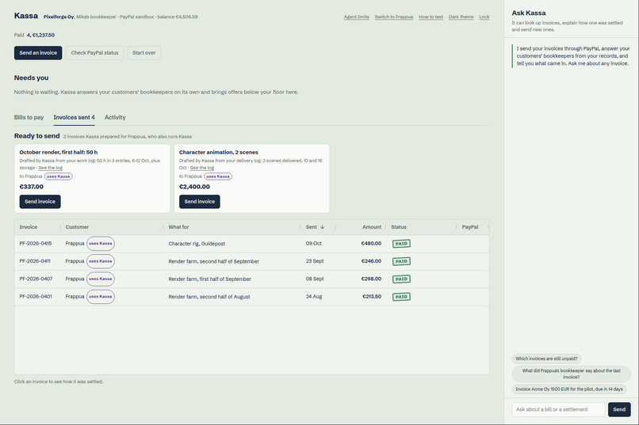
Task: Click 'Render farm, first half of September'
Action: click(x=210, y=279)
